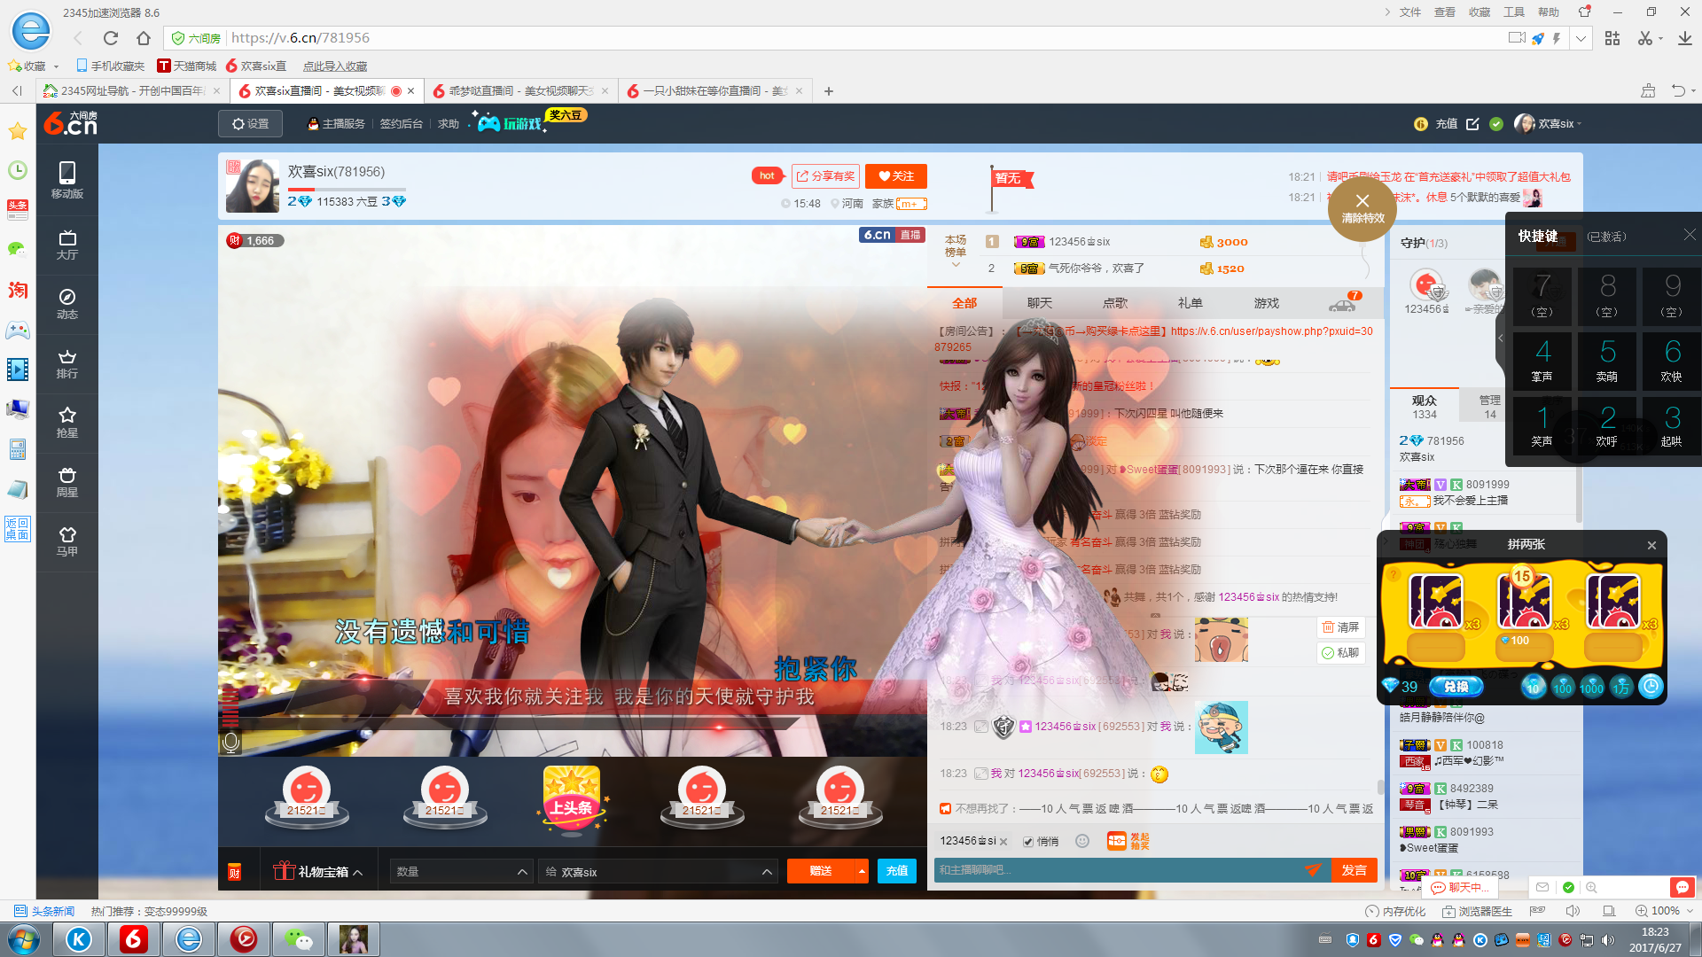
Task: Toggle the 私聊 private chat option
Action: tap(1340, 653)
